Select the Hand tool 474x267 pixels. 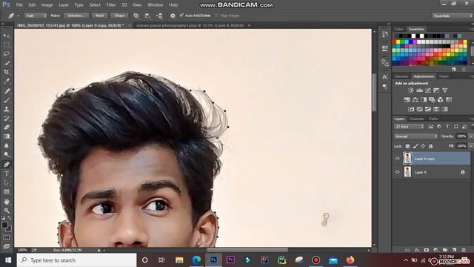click(x=7, y=202)
